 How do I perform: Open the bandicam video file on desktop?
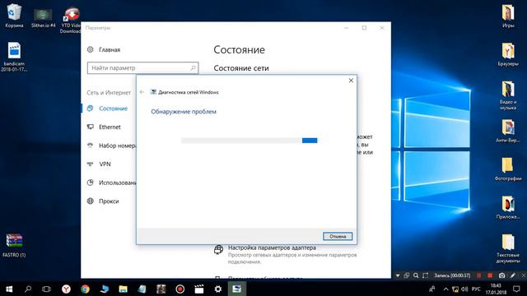coord(14,57)
